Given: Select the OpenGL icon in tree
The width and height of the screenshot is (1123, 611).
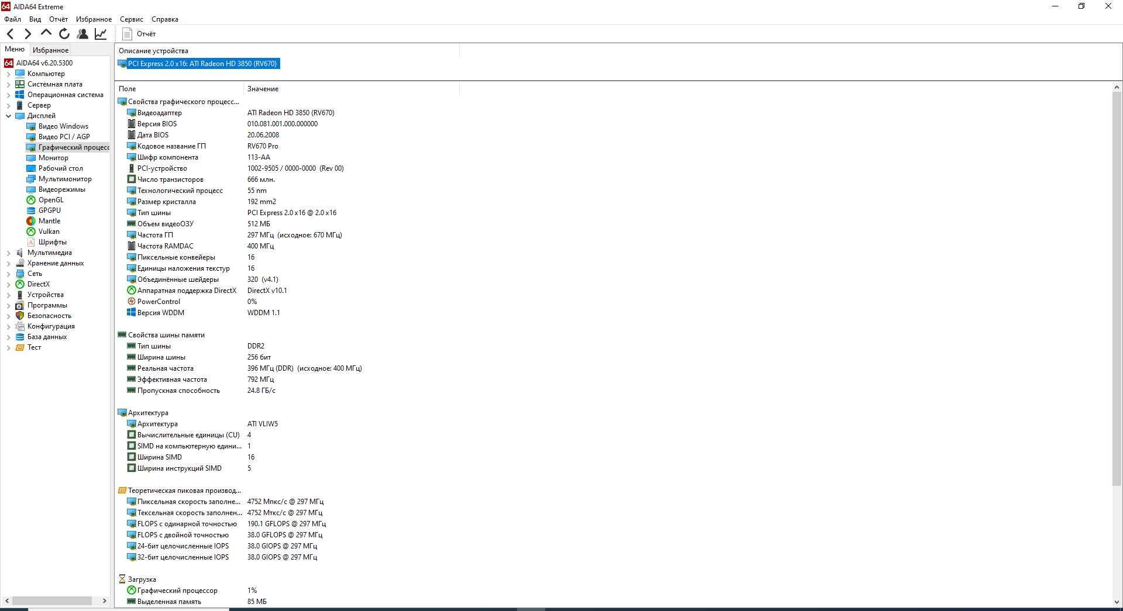Looking at the screenshot, I should pos(31,200).
